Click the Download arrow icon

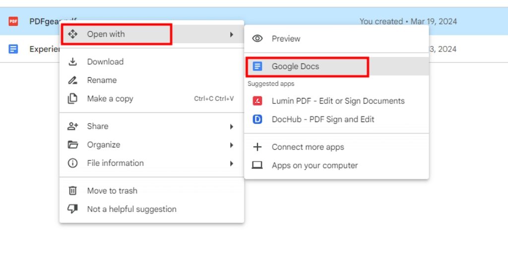pos(72,61)
